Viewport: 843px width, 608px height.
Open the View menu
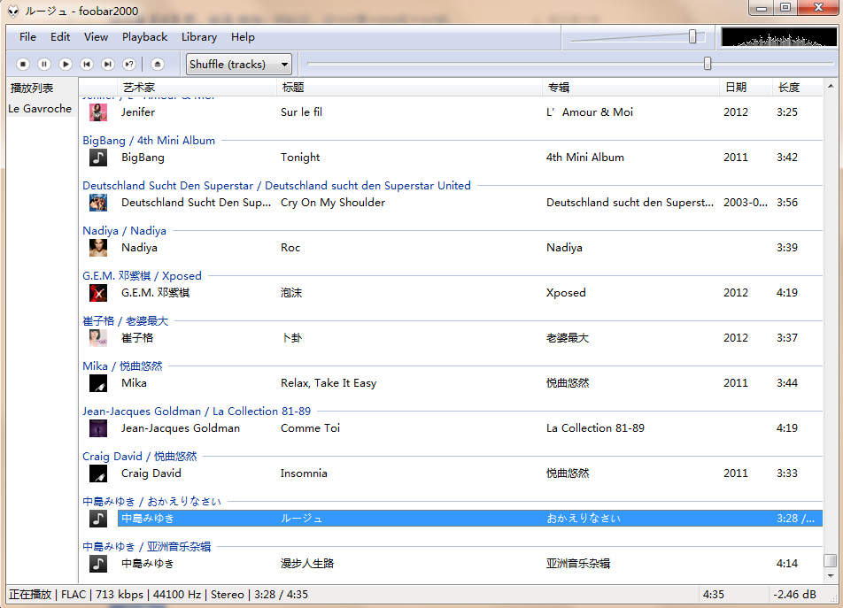pyautogui.click(x=96, y=37)
